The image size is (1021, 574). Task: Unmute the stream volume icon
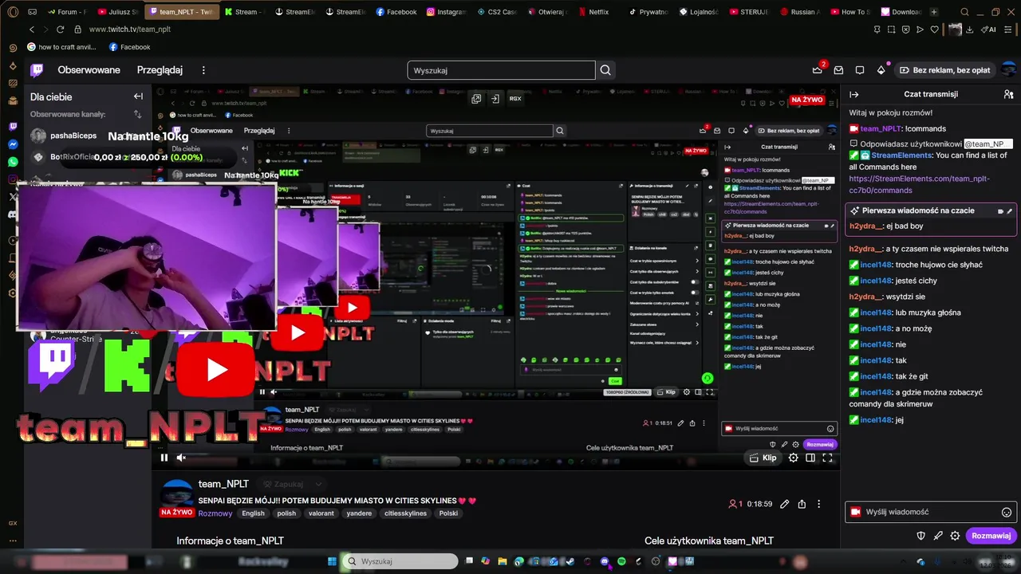click(x=181, y=458)
